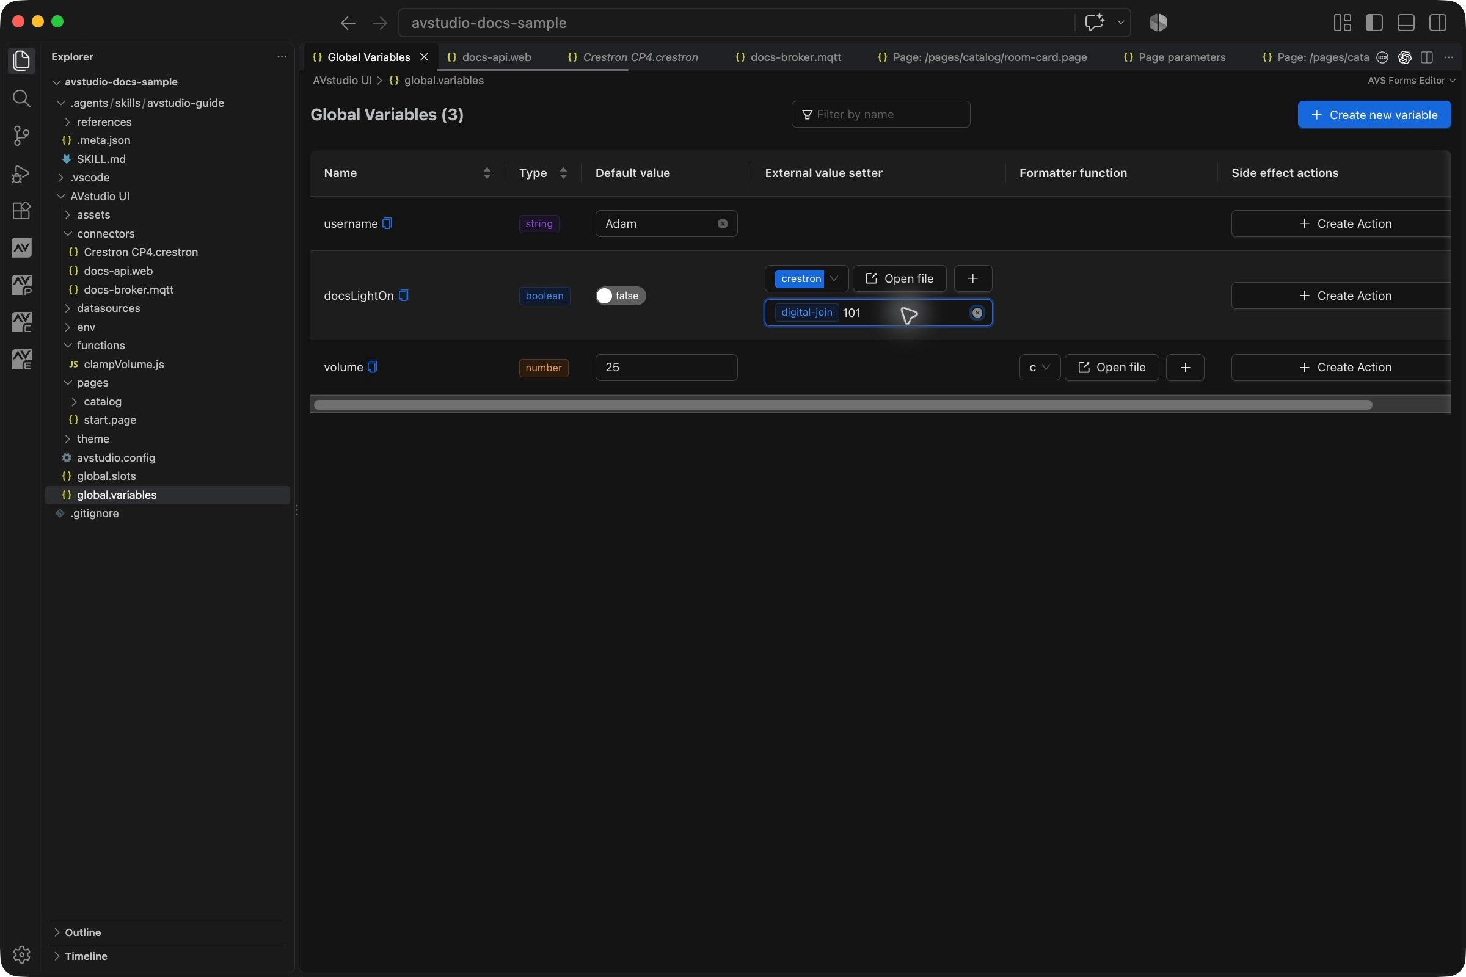The width and height of the screenshot is (1466, 977).
Task: Open clampVolume.js in the Explorer
Action: 123,364
